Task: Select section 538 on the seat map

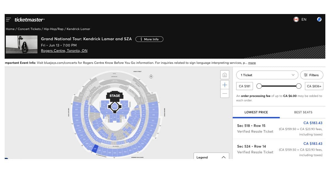Action: pos(76,104)
